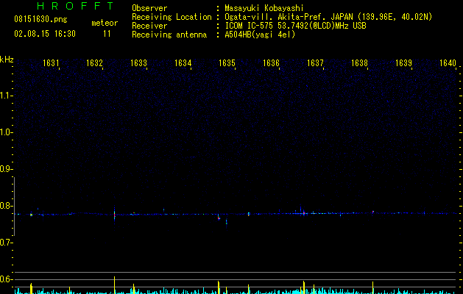Click the ICOM IC-575 receiver details
463x294 pixels.
pos(296,26)
